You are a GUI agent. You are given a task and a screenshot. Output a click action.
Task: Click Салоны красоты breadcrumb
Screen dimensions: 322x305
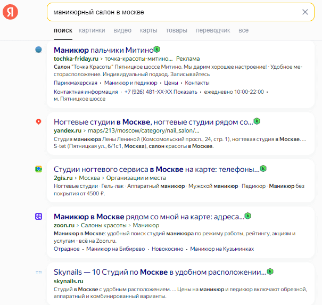(x=103, y=225)
